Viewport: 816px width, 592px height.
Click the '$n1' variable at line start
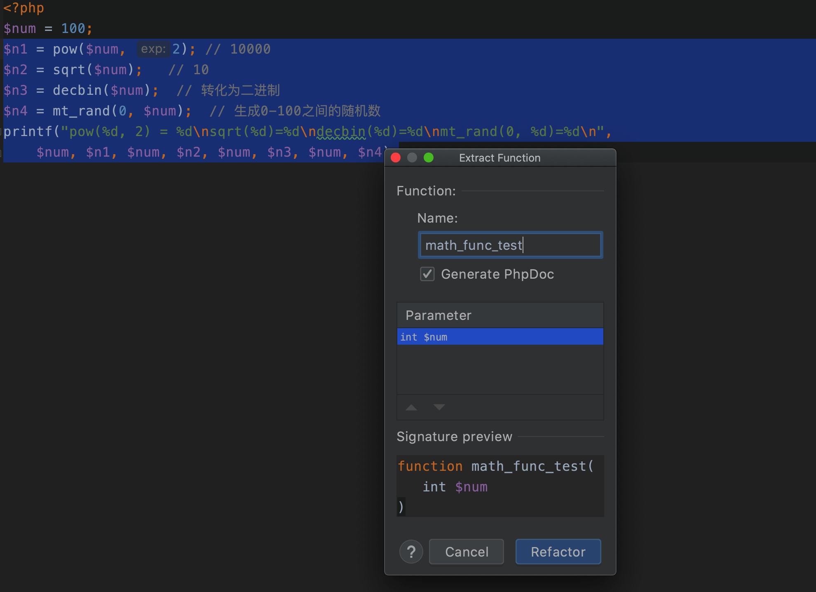pyautogui.click(x=15, y=49)
